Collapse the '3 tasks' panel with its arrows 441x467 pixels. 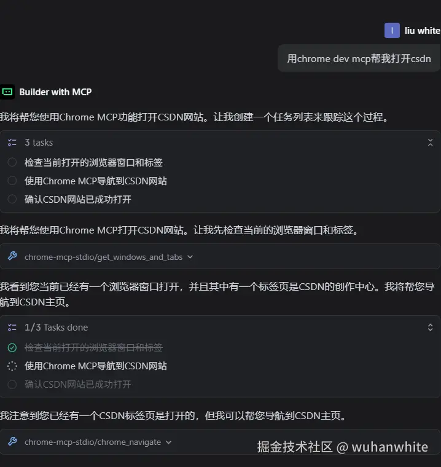coord(430,143)
